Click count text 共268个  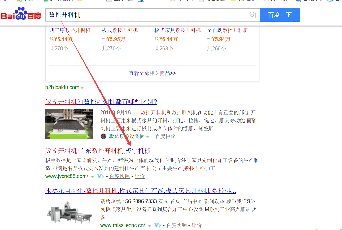(x=164, y=49)
